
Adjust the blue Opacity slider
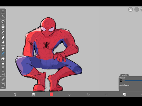click(x=133, y=81)
